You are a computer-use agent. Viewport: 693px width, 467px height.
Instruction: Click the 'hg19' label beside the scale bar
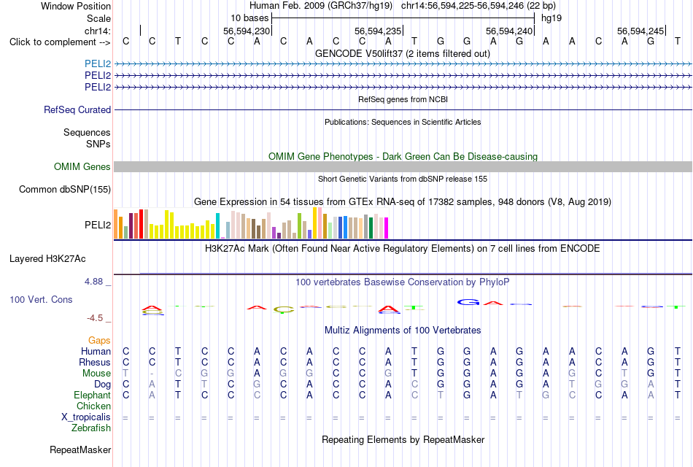click(x=551, y=18)
